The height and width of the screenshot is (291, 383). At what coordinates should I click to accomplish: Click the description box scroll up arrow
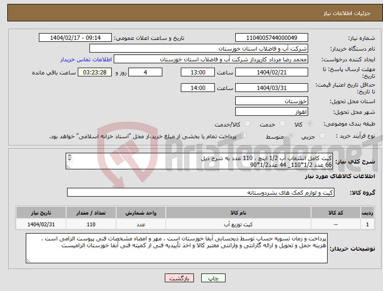pos(70,156)
